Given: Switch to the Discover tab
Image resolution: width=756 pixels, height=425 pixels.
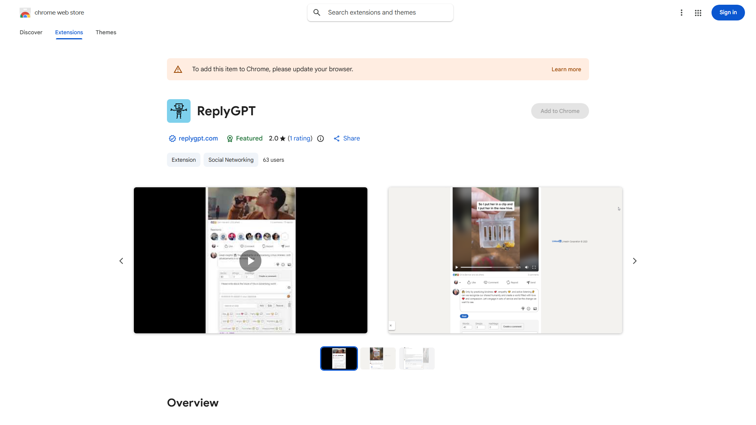Looking at the screenshot, I should 31,32.
